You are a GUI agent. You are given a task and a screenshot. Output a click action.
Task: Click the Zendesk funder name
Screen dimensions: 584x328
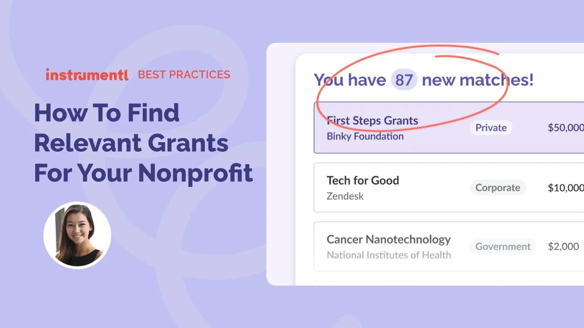click(345, 196)
